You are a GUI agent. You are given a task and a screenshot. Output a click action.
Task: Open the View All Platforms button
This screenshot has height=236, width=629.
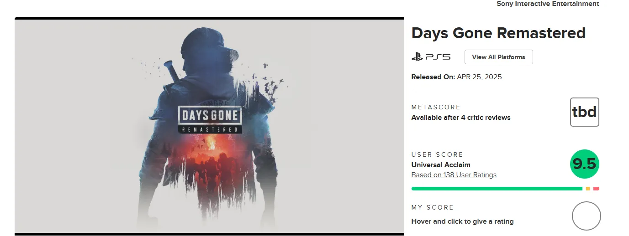(498, 57)
